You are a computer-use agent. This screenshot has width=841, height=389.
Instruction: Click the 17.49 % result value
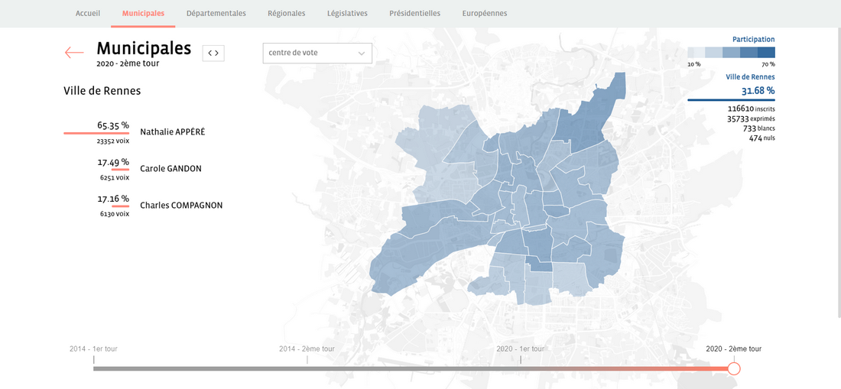click(x=113, y=162)
